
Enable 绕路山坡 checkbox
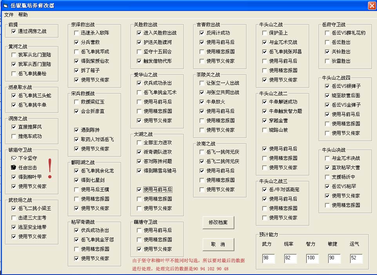click(265, 130)
